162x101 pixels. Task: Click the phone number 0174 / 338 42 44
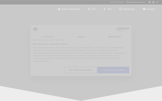point(117,2)
